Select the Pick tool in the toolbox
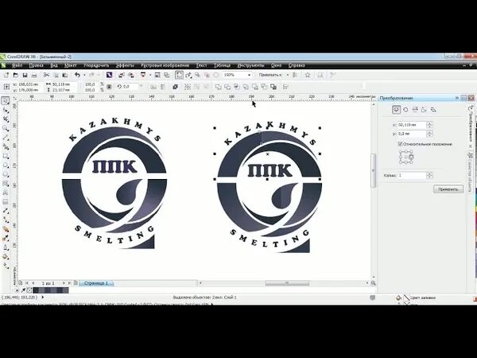 pyautogui.click(x=6, y=101)
